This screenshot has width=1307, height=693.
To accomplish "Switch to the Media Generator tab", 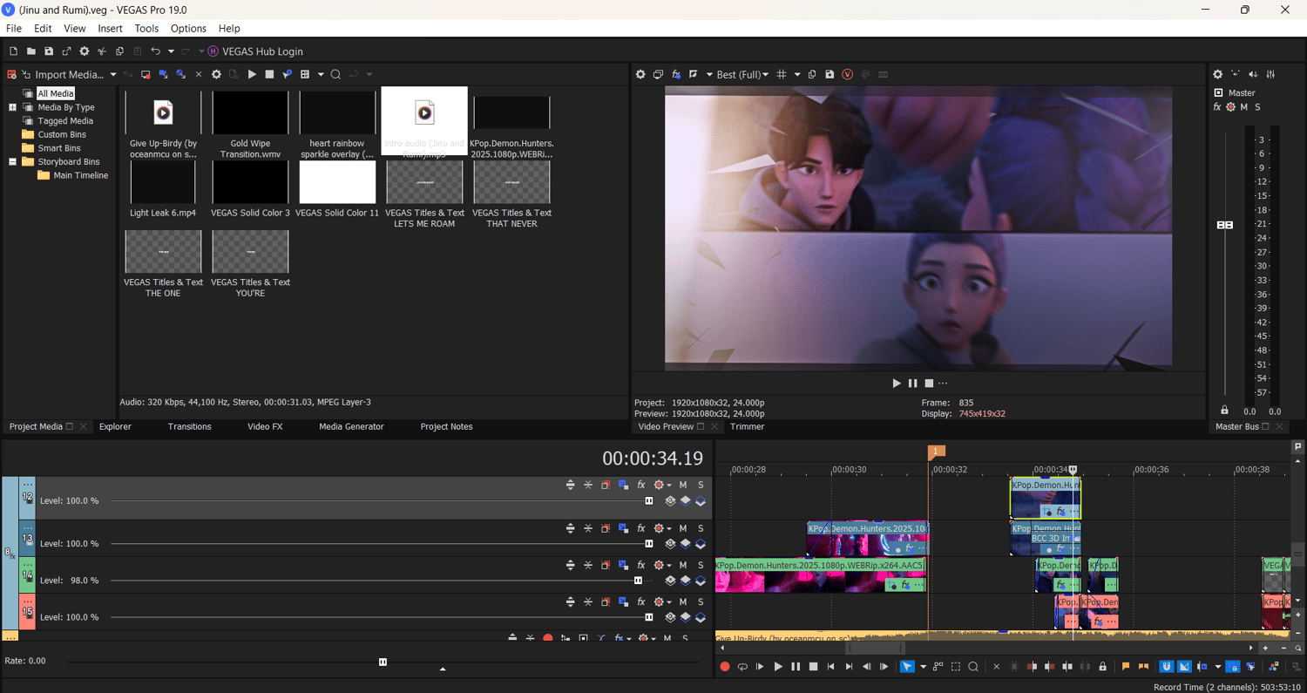I will [x=351, y=426].
